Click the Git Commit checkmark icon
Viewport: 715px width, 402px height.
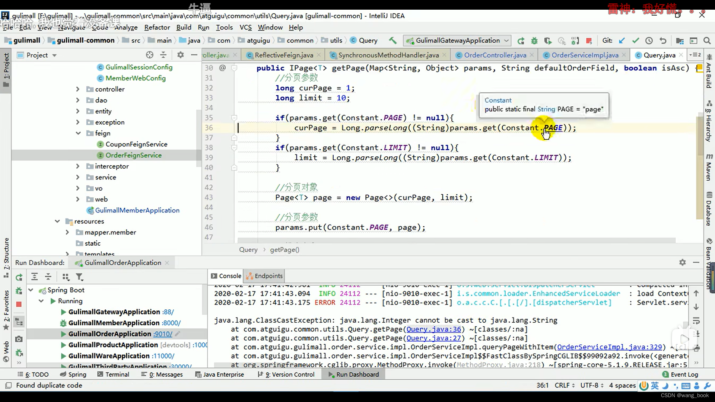(636, 41)
